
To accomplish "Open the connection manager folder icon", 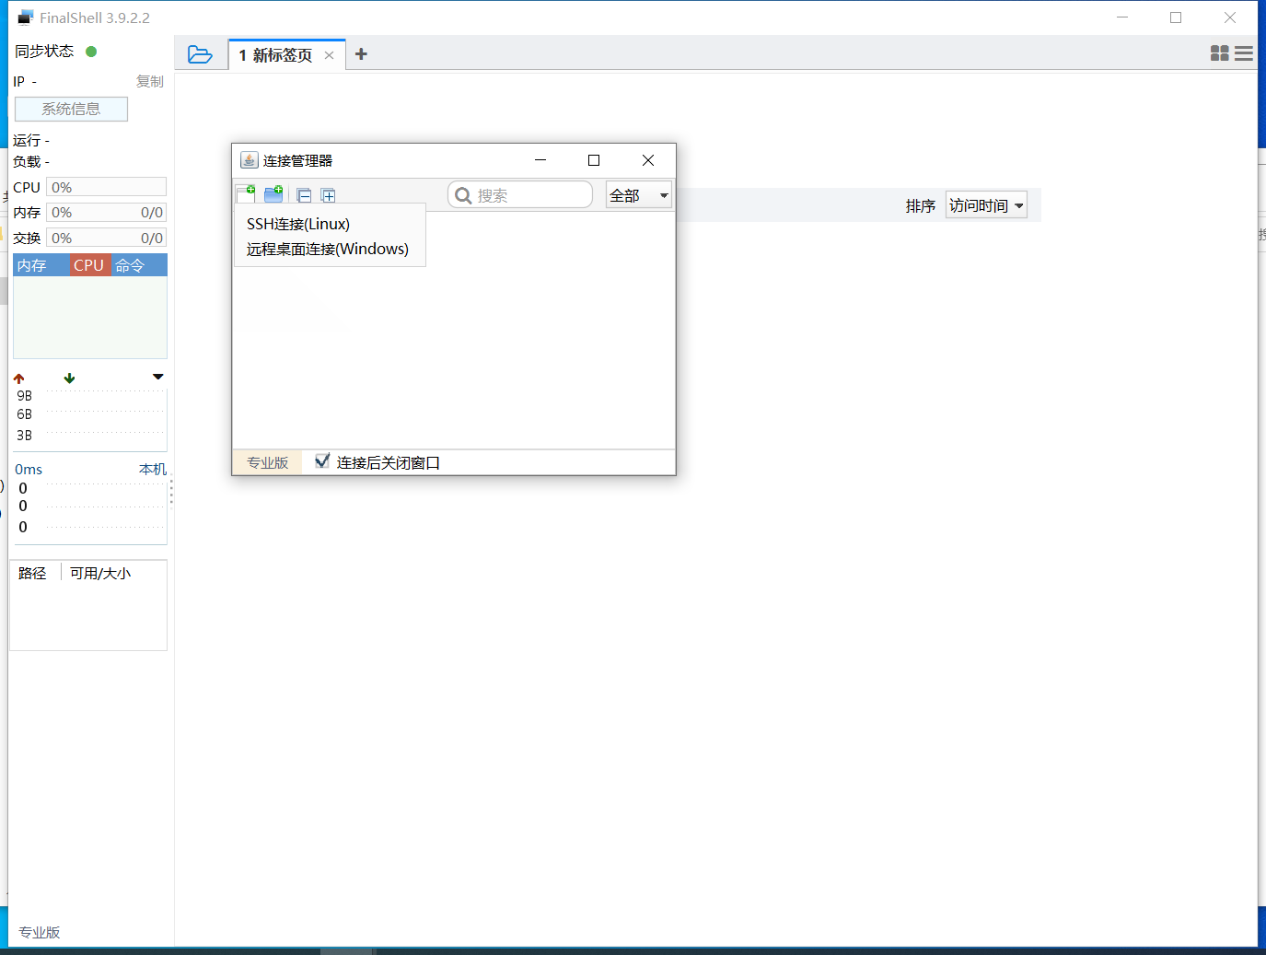I will pyautogui.click(x=201, y=54).
